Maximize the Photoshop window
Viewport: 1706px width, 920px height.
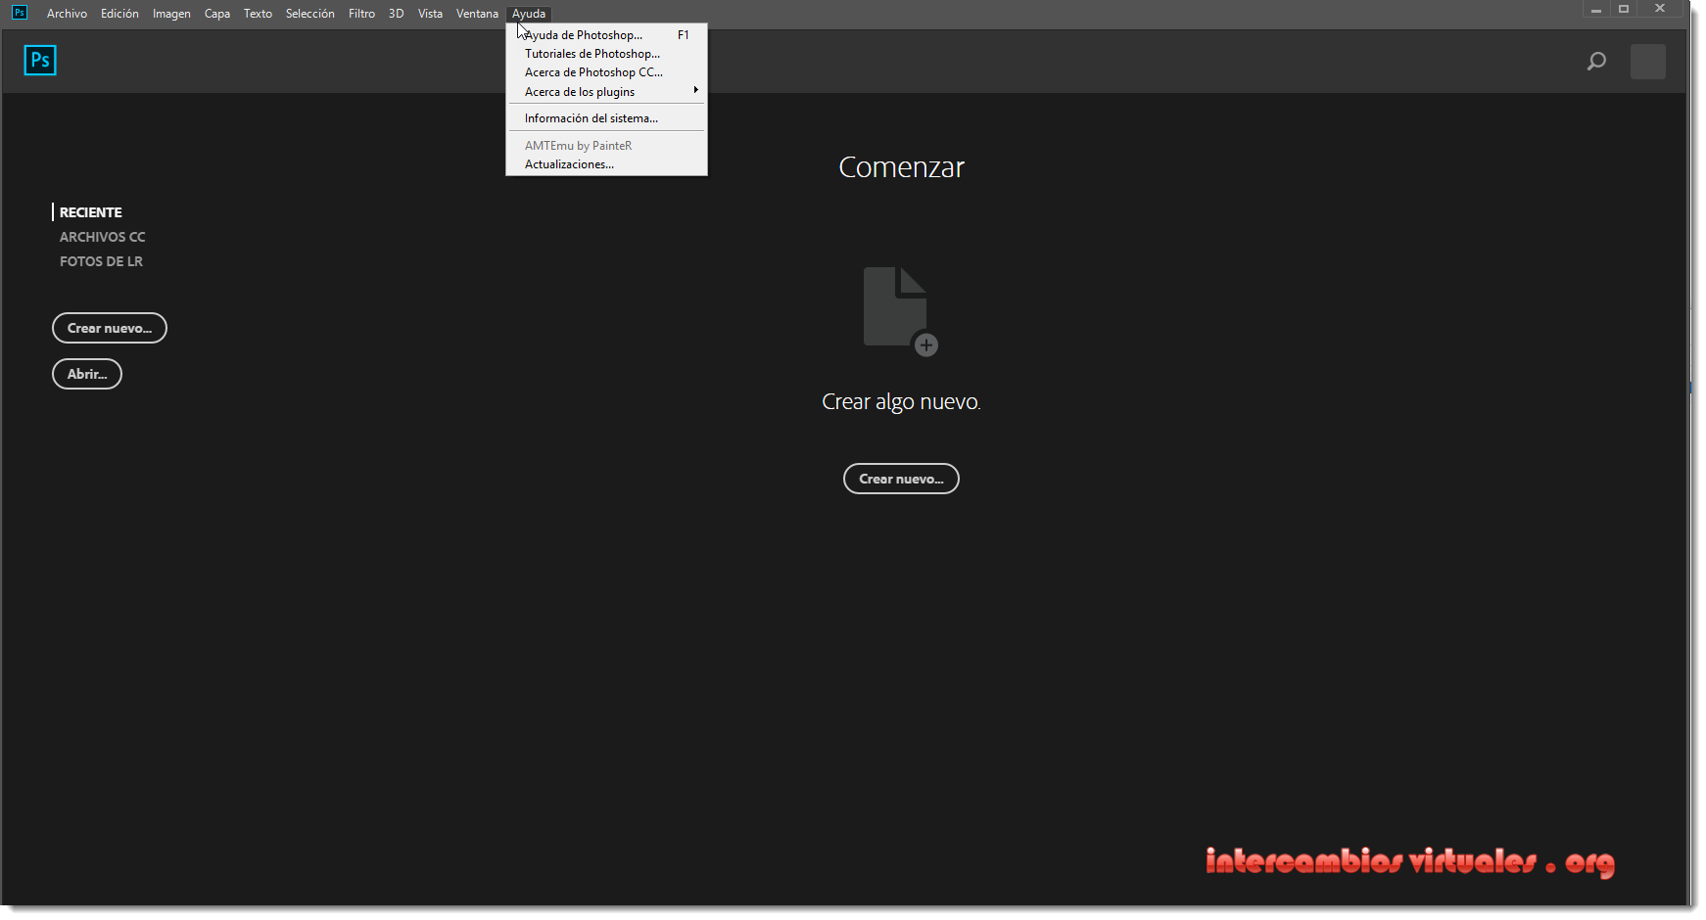point(1624,9)
